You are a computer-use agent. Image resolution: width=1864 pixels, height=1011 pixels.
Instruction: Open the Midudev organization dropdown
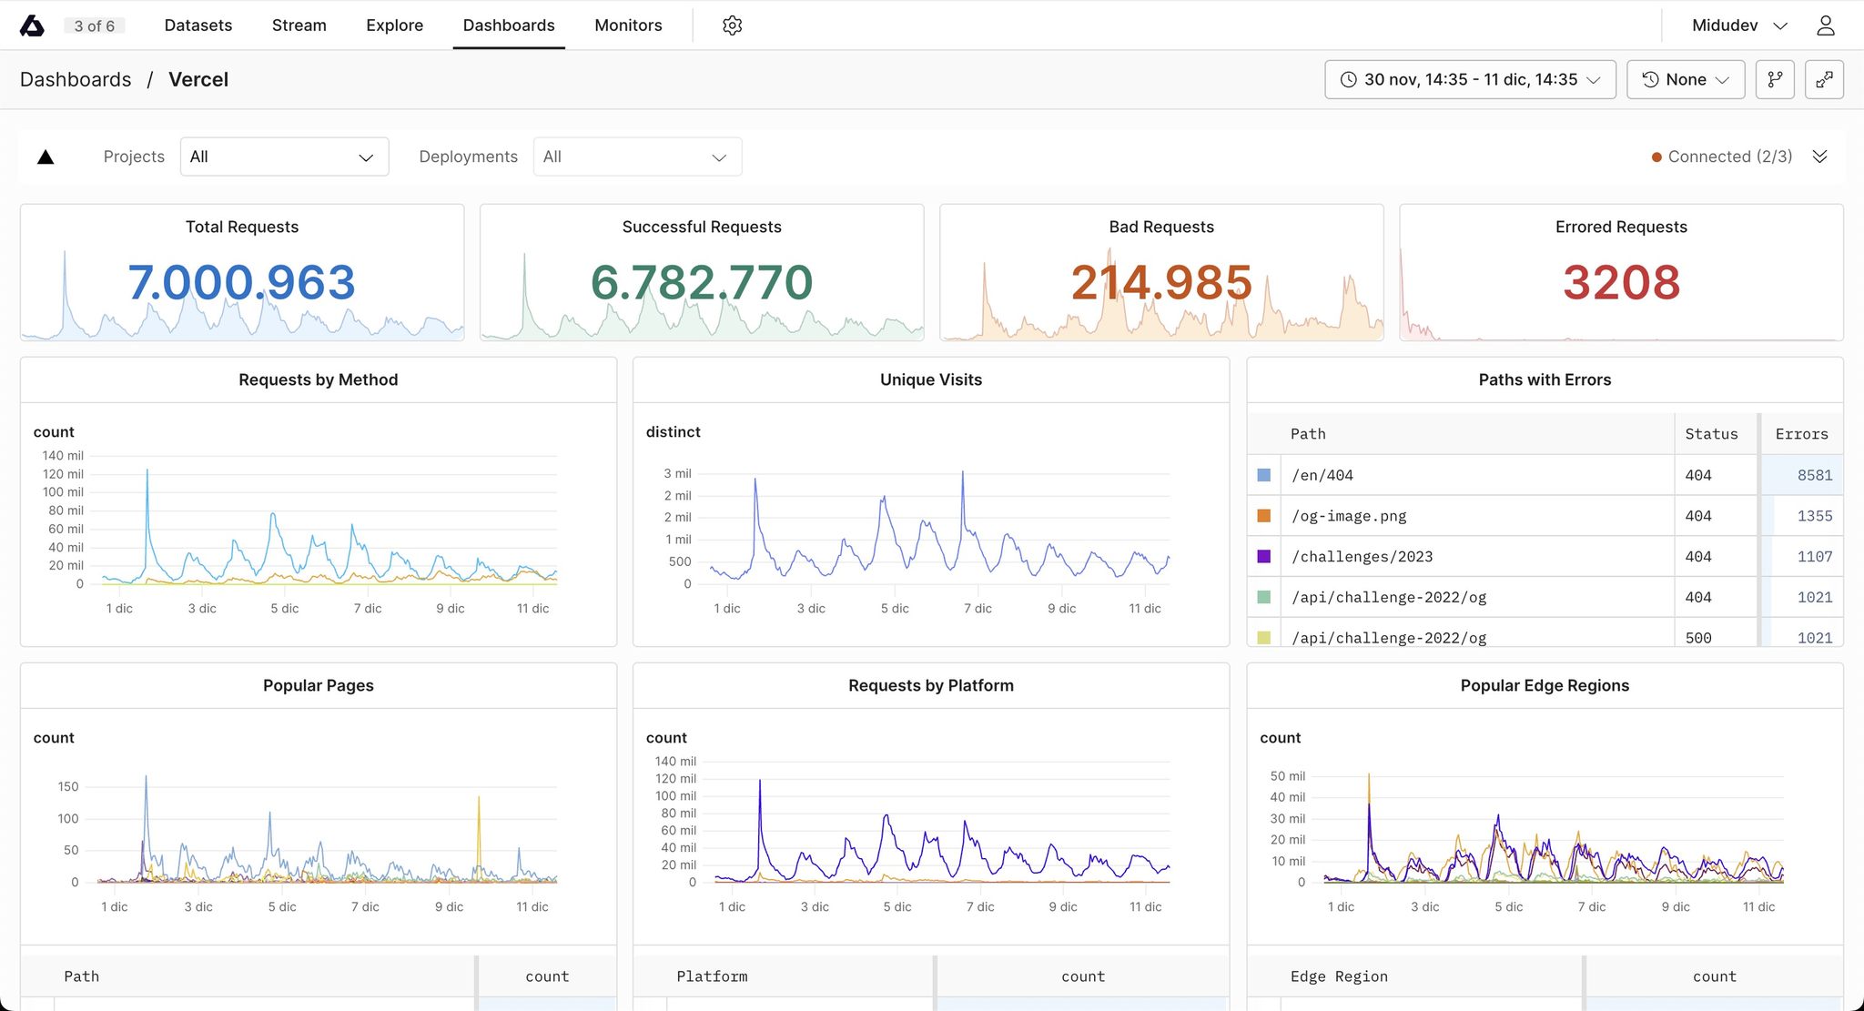click(x=1739, y=25)
